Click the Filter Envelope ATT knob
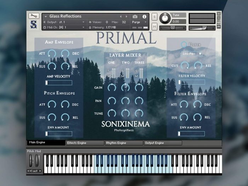Viewport: 248px width, 186px height. point(184,105)
